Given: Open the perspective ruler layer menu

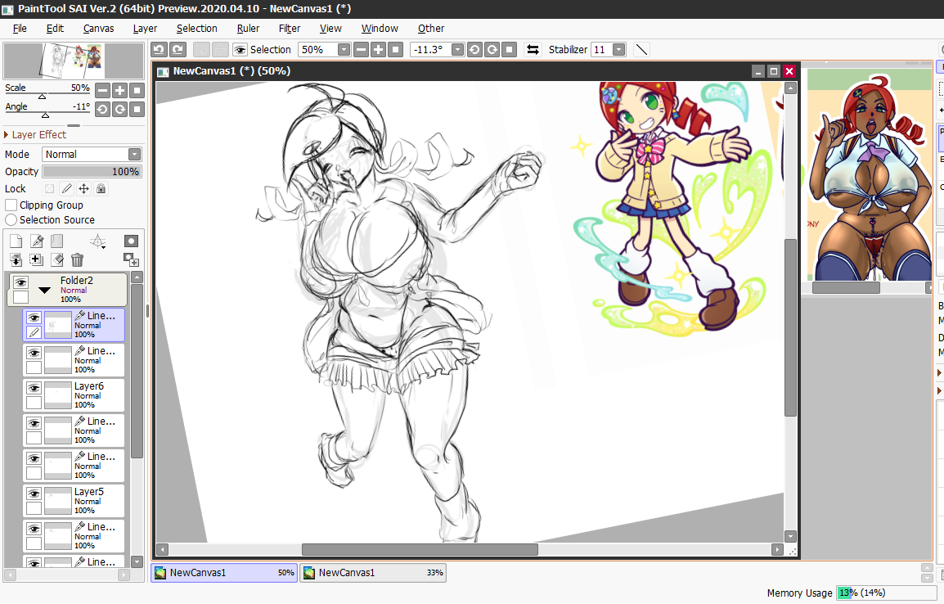Looking at the screenshot, I should [97, 241].
